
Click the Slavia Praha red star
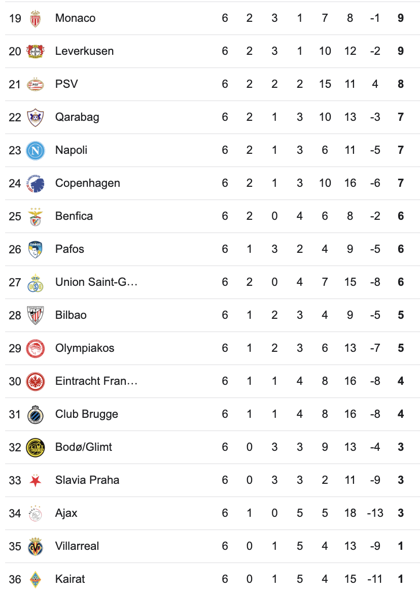35,480
